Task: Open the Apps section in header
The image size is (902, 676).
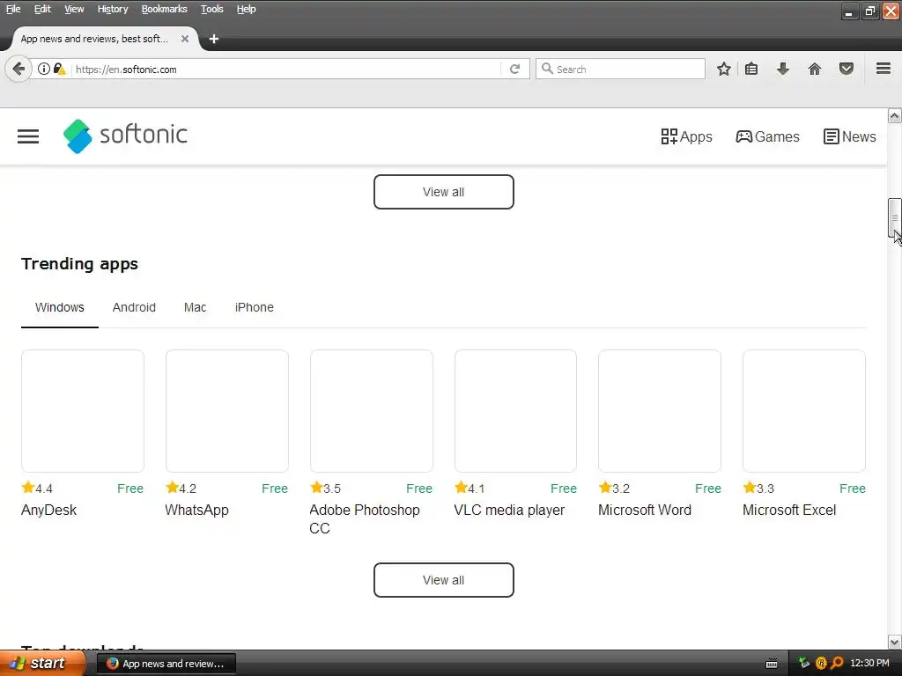Action: coord(686,136)
